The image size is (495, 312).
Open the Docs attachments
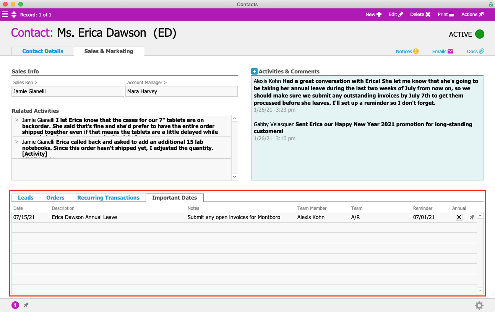click(475, 51)
